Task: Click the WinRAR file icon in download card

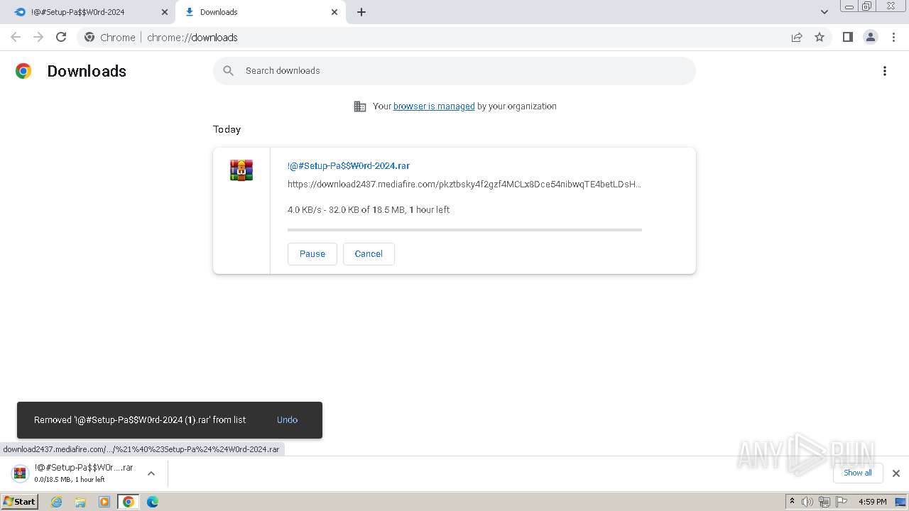Action: pyautogui.click(x=241, y=170)
